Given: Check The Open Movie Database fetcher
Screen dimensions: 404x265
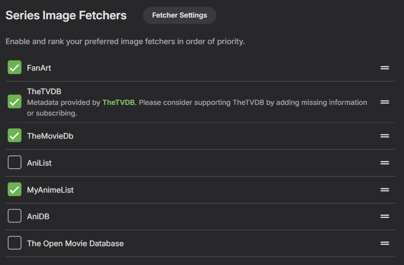Looking at the screenshot, I should coord(15,243).
